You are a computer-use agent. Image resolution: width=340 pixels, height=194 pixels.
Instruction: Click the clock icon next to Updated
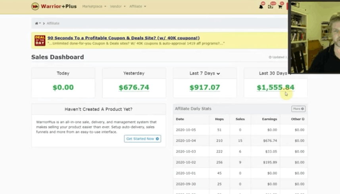click(x=270, y=57)
